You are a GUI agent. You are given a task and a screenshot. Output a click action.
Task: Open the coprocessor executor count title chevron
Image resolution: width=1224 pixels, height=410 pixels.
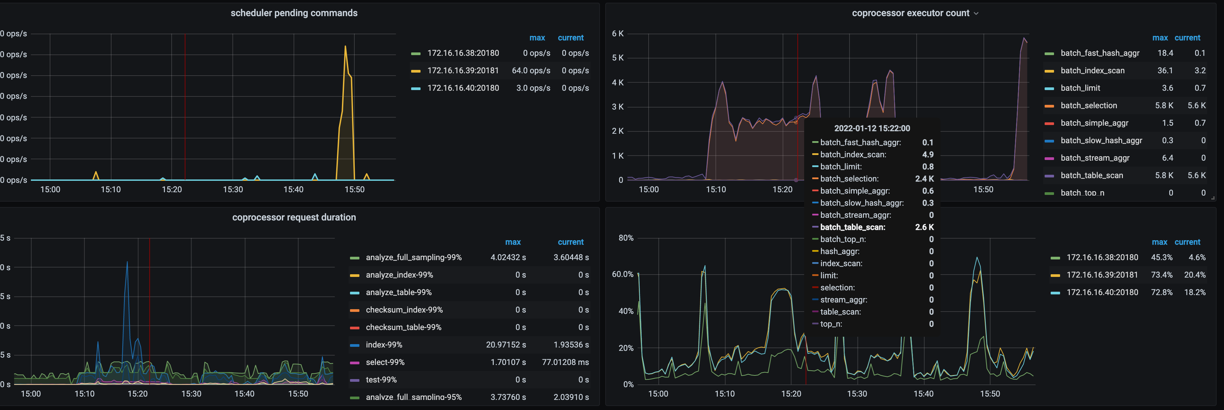click(976, 14)
